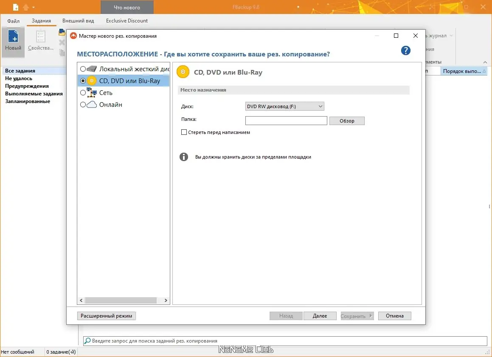Open the Exclusive Discount tab
The height and width of the screenshot is (357, 492).
pyautogui.click(x=127, y=21)
